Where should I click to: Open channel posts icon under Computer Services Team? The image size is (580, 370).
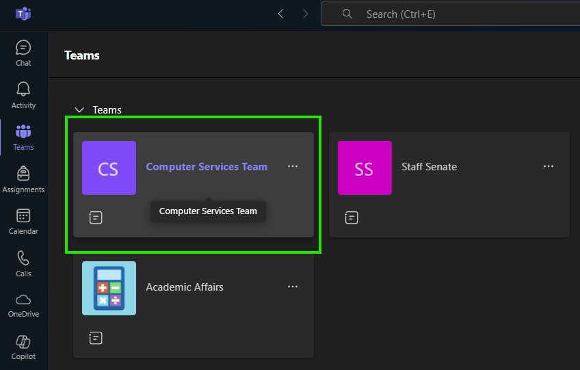click(96, 217)
